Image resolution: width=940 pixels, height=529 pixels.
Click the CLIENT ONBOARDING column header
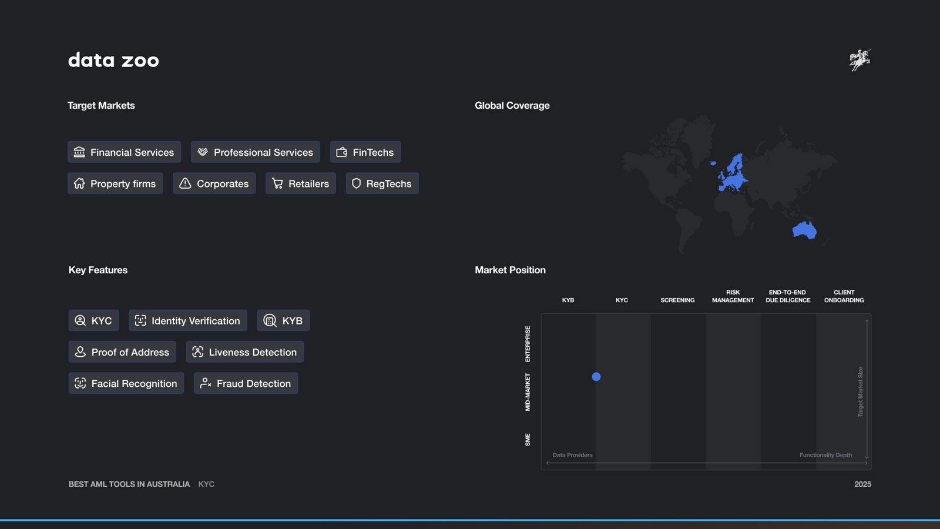point(844,296)
